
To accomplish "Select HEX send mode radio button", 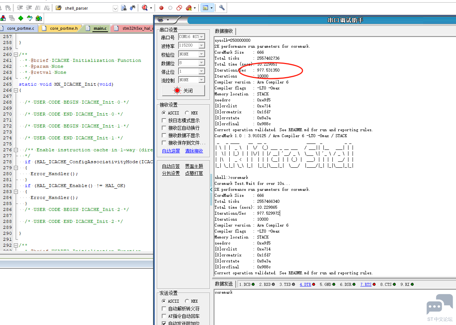I will tap(187, 301).
